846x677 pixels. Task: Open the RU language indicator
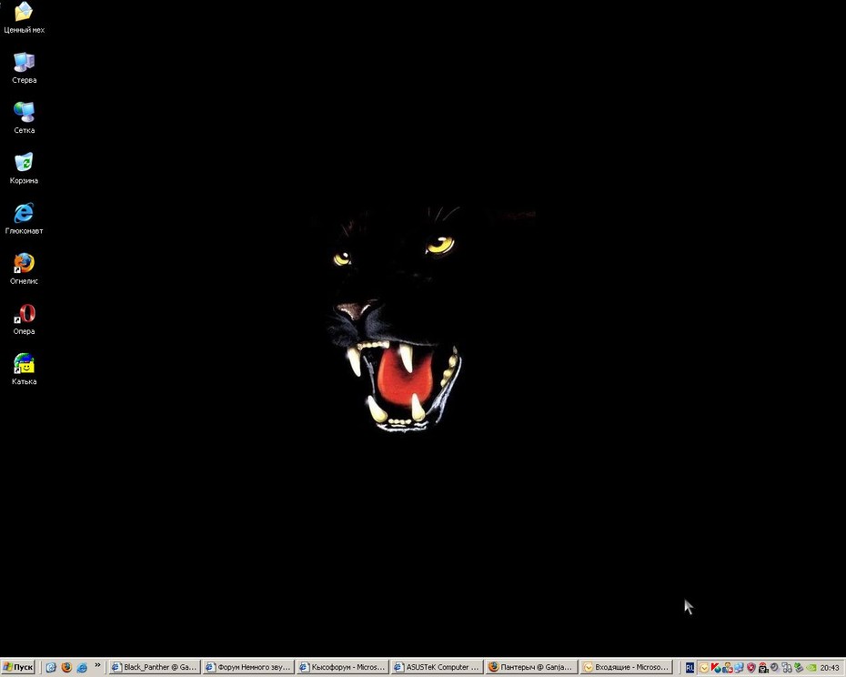point(690,668)
